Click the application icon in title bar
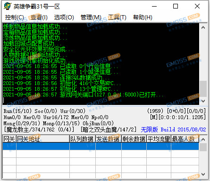The image size is (210, 181). click(8, 6)
